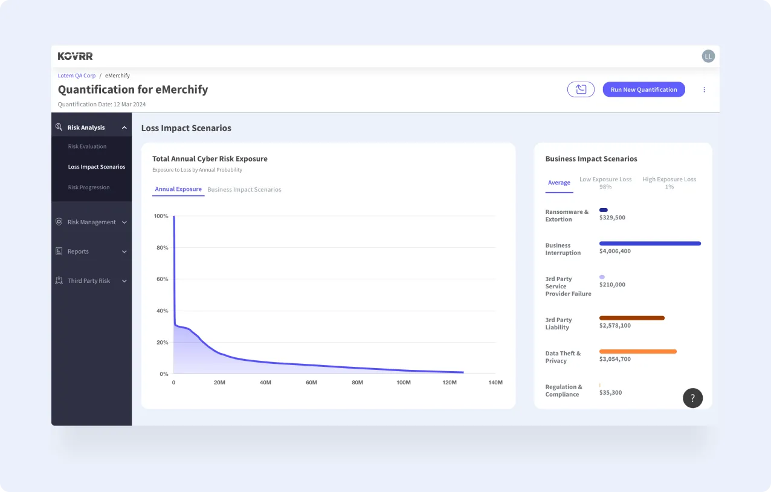Screen dimensions: 771x492
Task: Open the Lotem QA Corp breadcrumb link
Action: pyautogui.click(x=76, y=75)
